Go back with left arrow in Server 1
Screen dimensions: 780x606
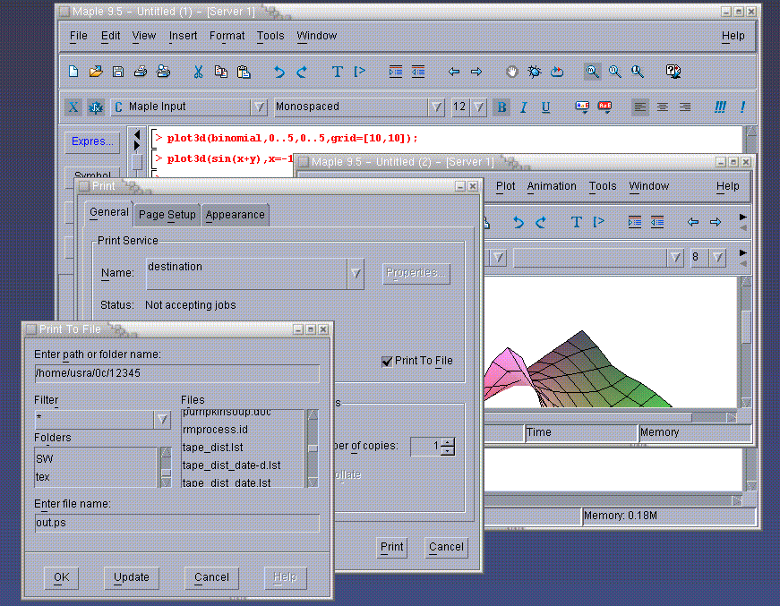pyautogui.click(x=454, y=72)
